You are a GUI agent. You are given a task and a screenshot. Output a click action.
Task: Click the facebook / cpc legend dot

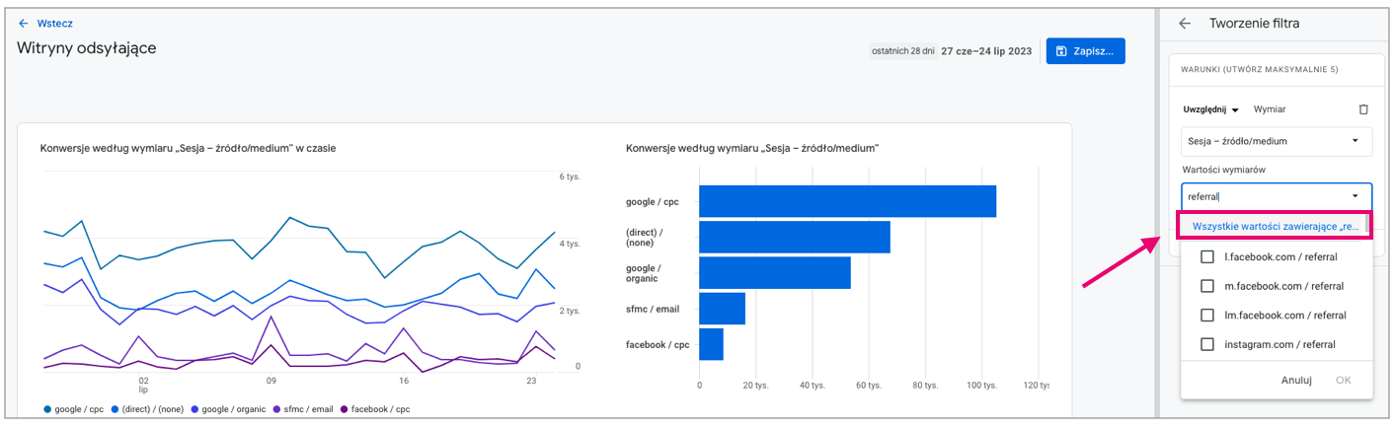pyautogui.click(x=344, y=408)
